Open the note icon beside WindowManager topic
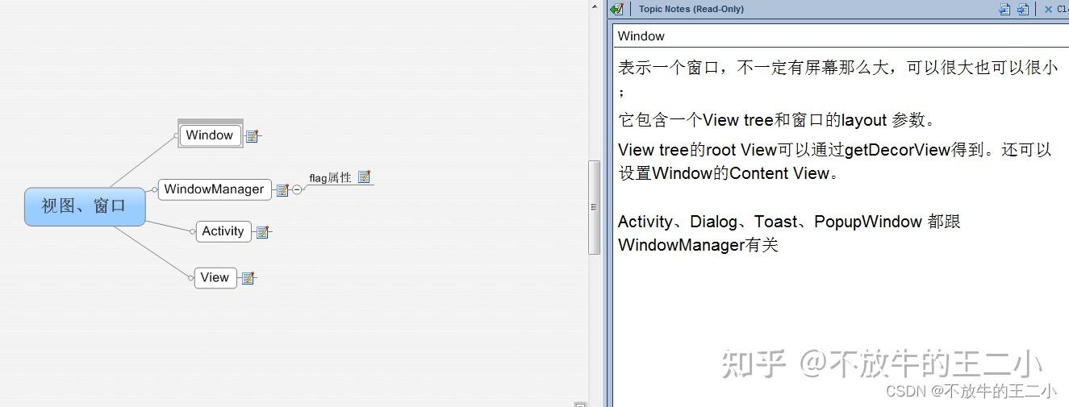Viewport: 1069px width, 407px height. click(282, 190)
